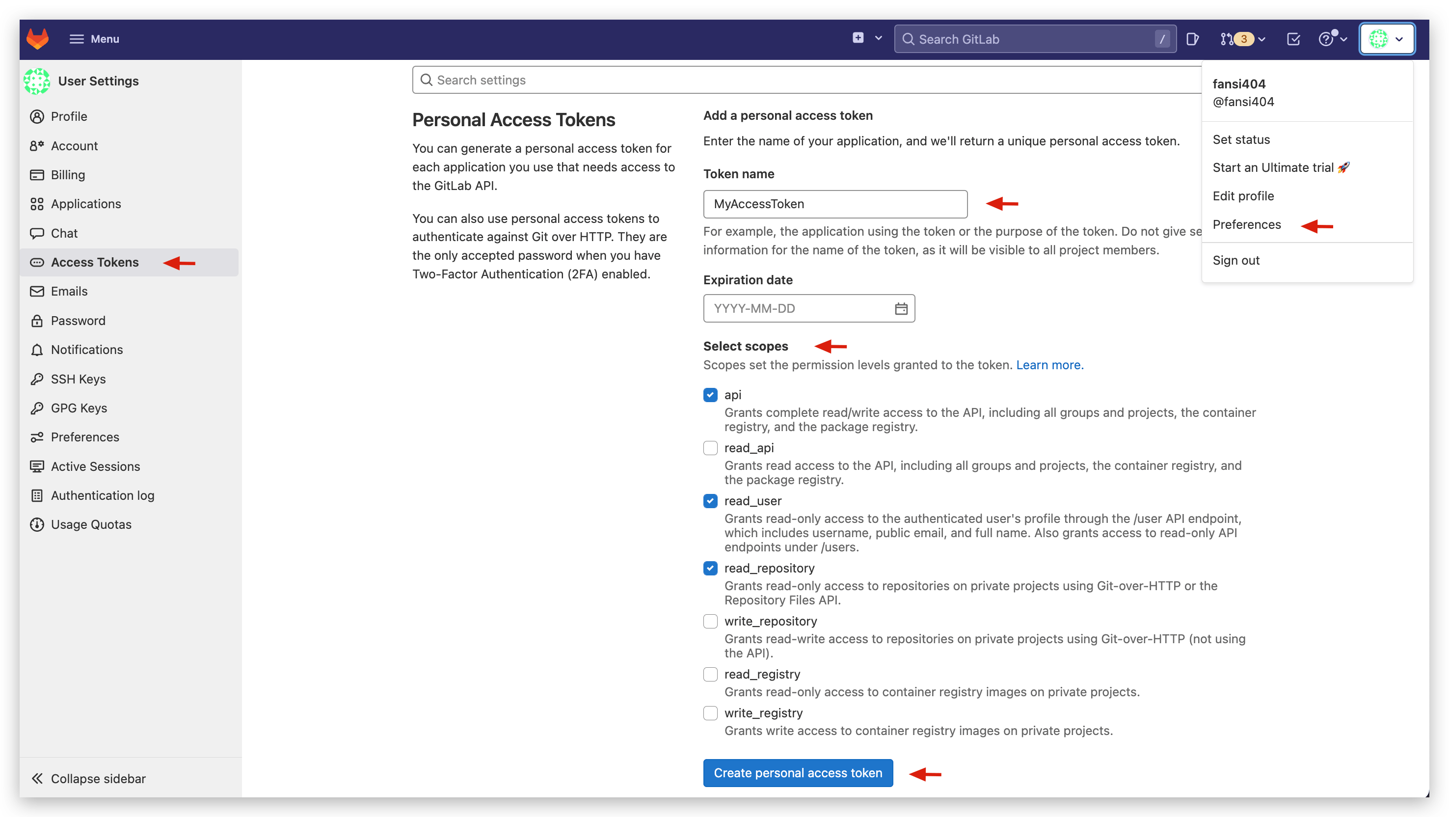This screenshot has width=1449, height=817.
Task: Expand the help question mark dropdown
Action: [x=1331, y=39]
